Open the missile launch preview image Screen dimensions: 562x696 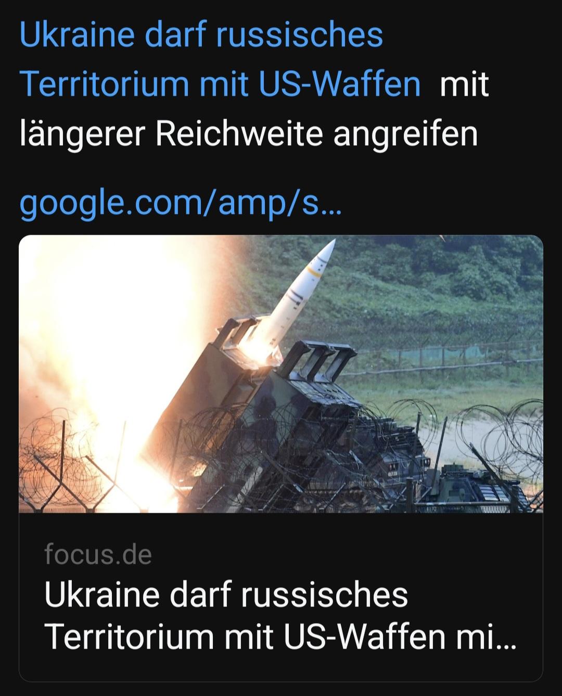click(x=281, y=374)
